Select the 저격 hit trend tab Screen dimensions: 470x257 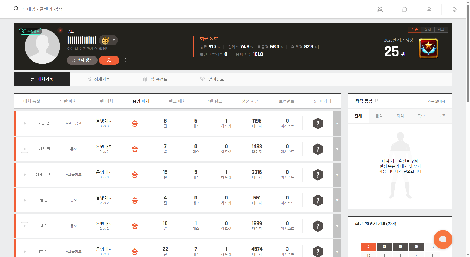coord(400,116)
